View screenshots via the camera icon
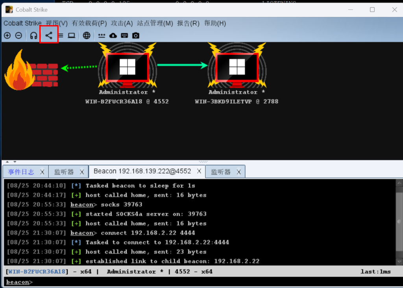Screen dimensions: 403x288 (x=136, y=35)
